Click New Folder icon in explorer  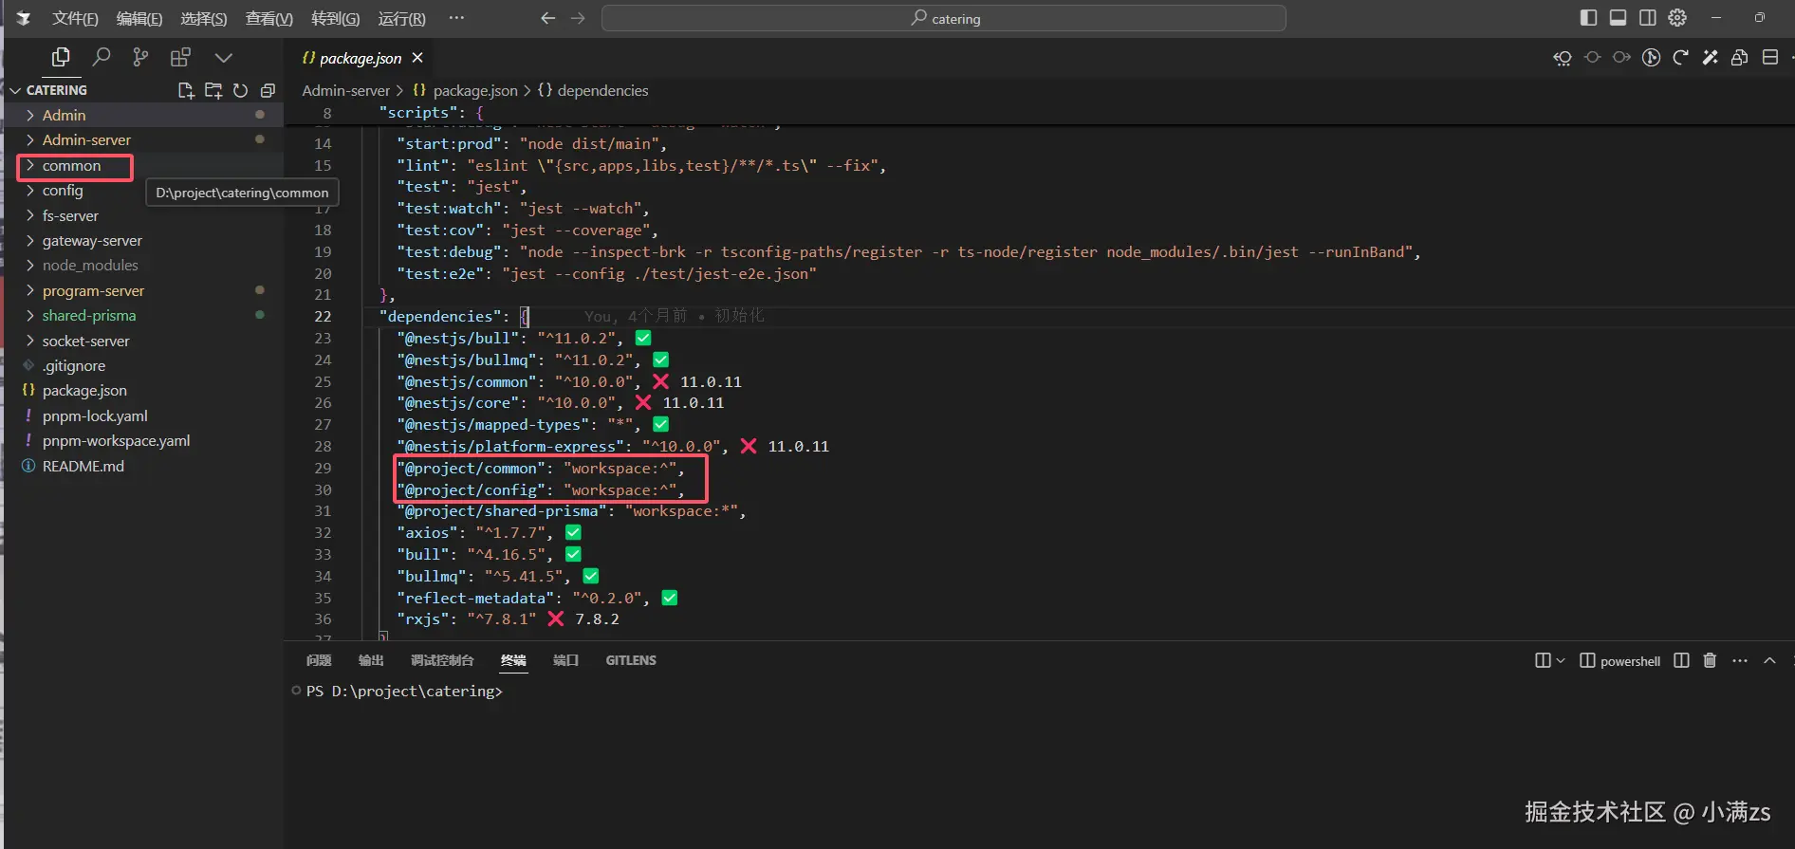click(x=213, y=90)
